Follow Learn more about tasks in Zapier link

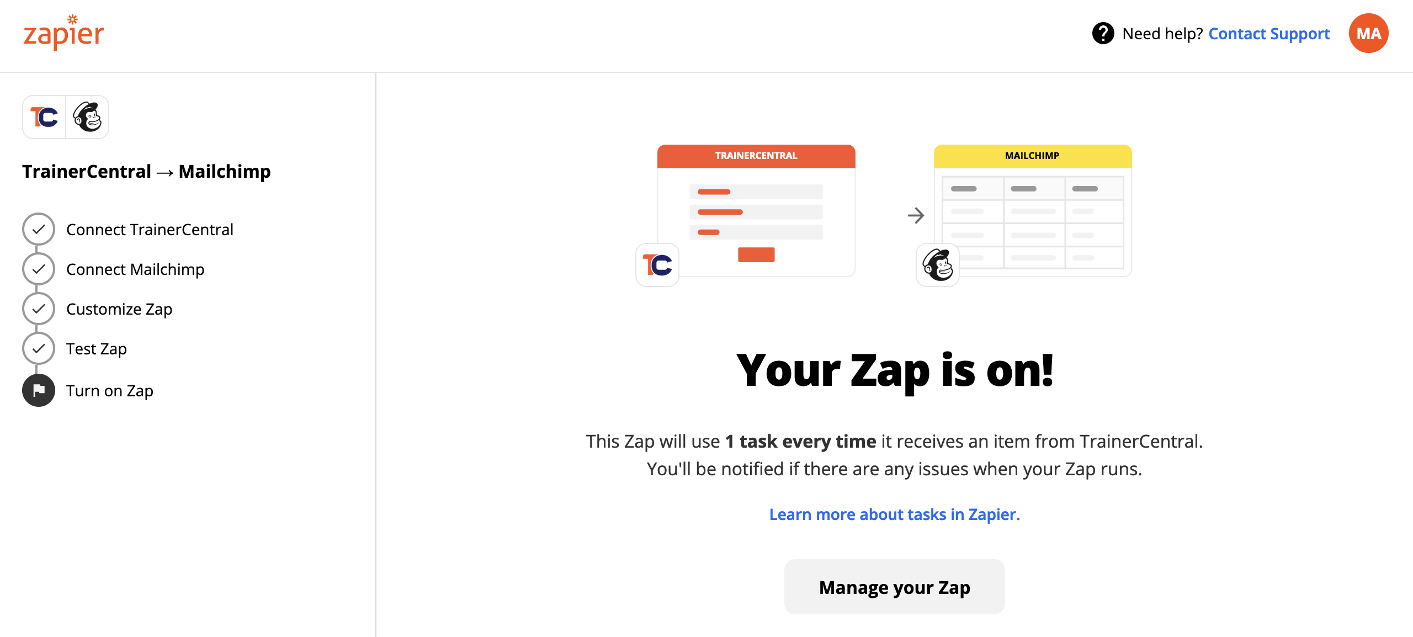pos(894,514)
